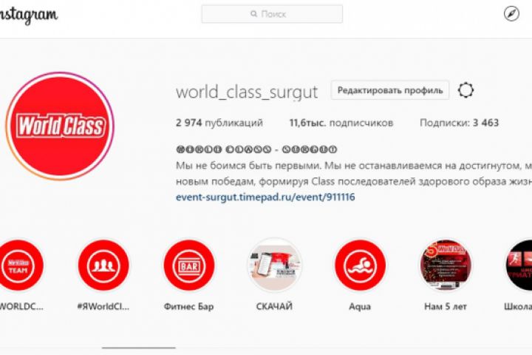The image size is (532, 355).
Task: Open the Aqua swimmer highlight
Action: pyautogui.click(x=360, y=265)
